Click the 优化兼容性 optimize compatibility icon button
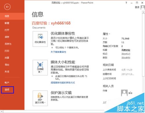Viewport: 145px width, 113px height. click(40, 39)
